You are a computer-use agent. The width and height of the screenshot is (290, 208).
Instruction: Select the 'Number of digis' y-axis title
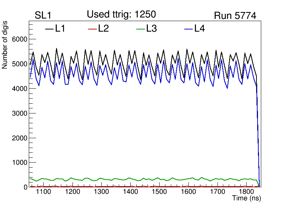tap(5, 45)
